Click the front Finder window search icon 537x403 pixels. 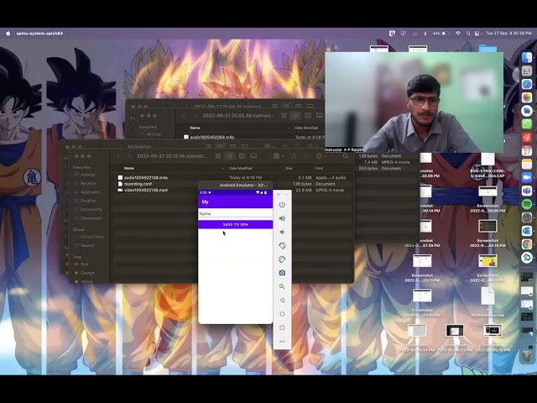(x=346, y=156)
